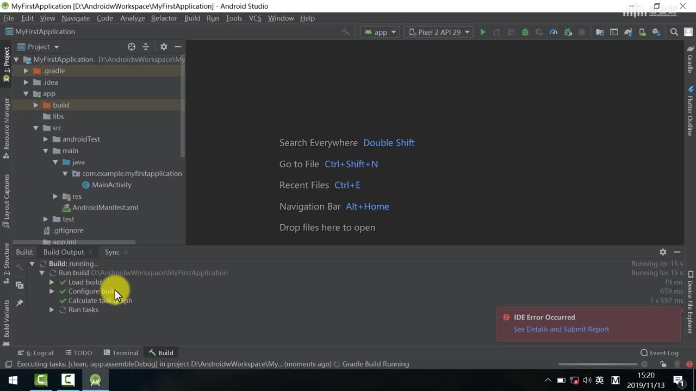
Task: Close the Sync tab with its x
Action: click(x=126, y=252)
